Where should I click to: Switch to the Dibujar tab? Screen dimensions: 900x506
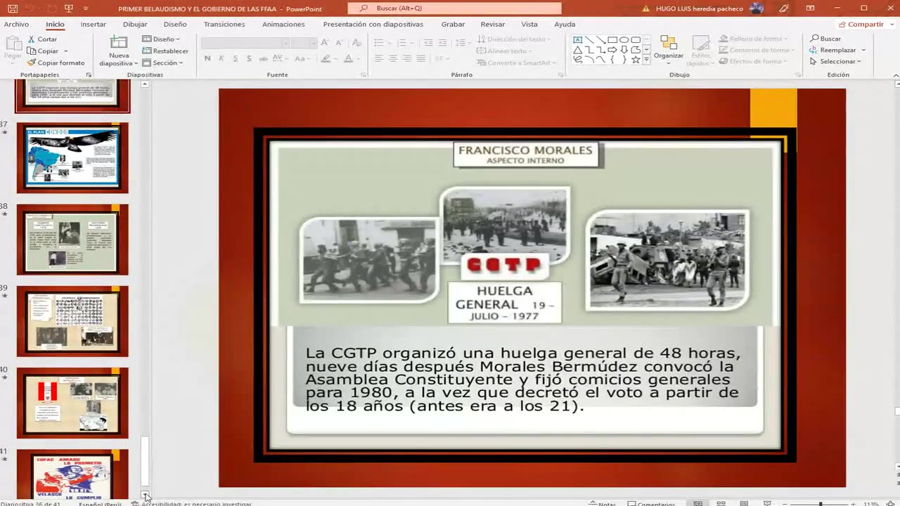135,24
